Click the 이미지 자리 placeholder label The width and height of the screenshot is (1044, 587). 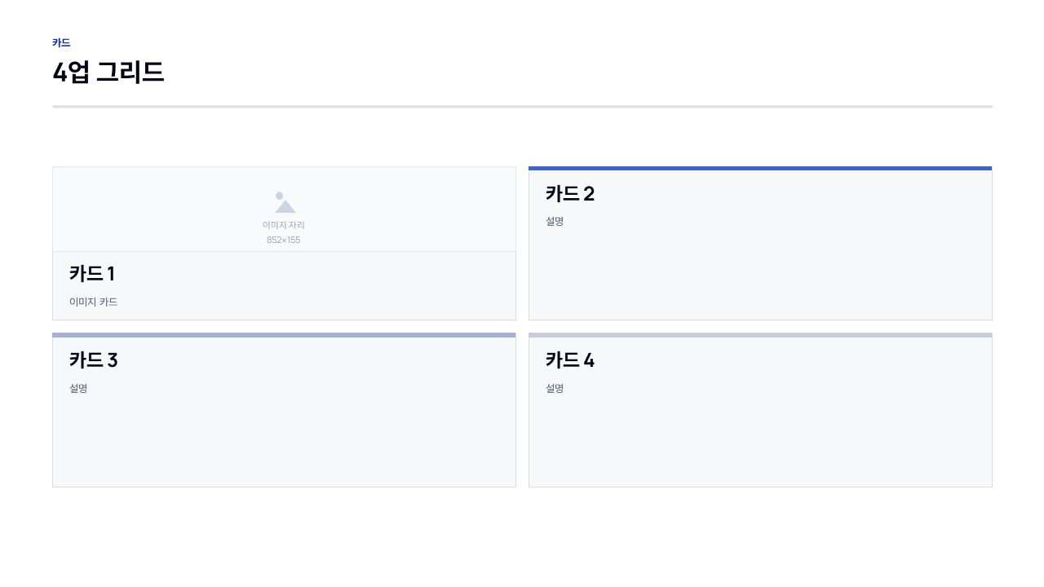coord(284,225)
